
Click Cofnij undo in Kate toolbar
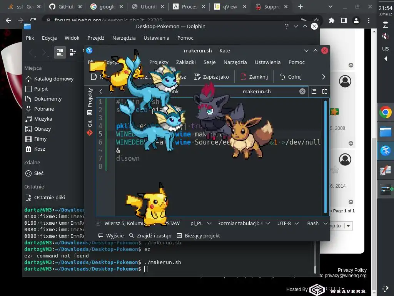290,77
